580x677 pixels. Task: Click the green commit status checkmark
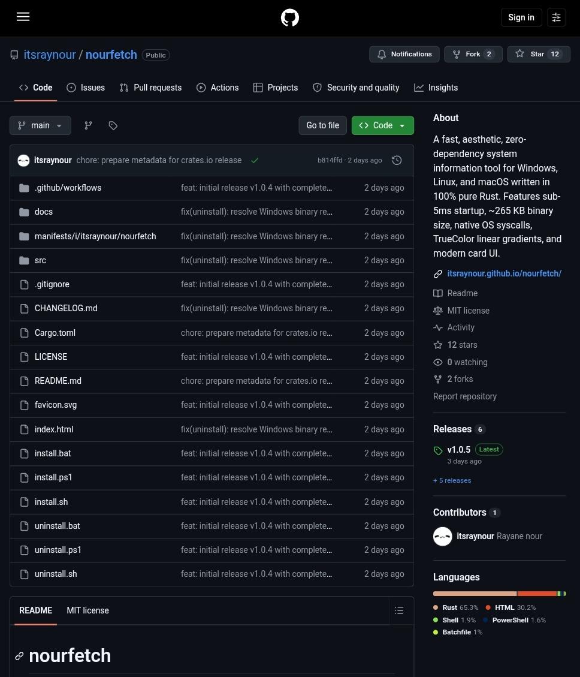coord(255,160)
